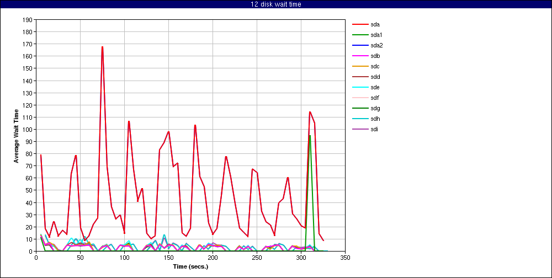The height and width of the screenshot is (278, 552).
Task: Select the sda1 legend entry
Action: [x=367, y=35]
